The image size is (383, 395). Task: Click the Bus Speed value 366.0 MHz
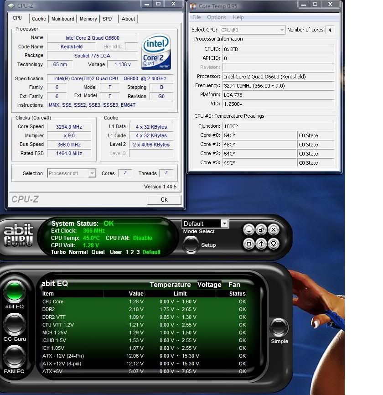69,145
